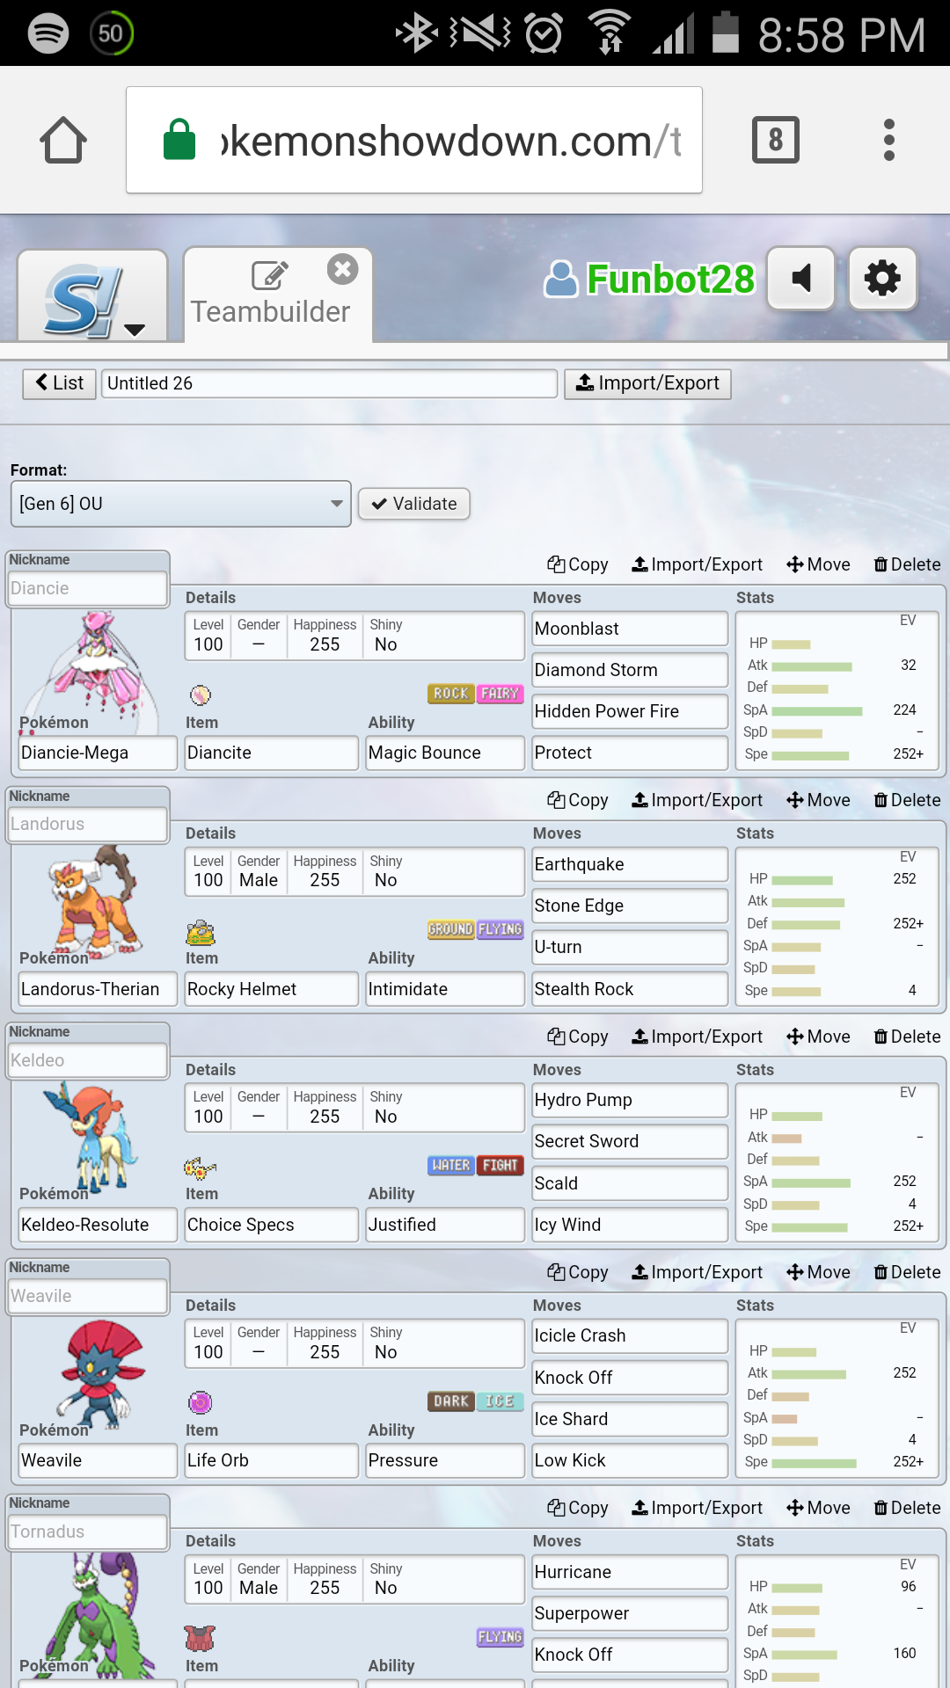Select the Stealth Rock move field
Viewport: 950px width, 1688px height.
click(x=630, y=989)
